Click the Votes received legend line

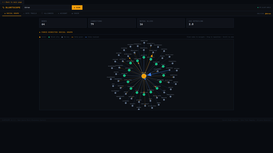point(86,37)
